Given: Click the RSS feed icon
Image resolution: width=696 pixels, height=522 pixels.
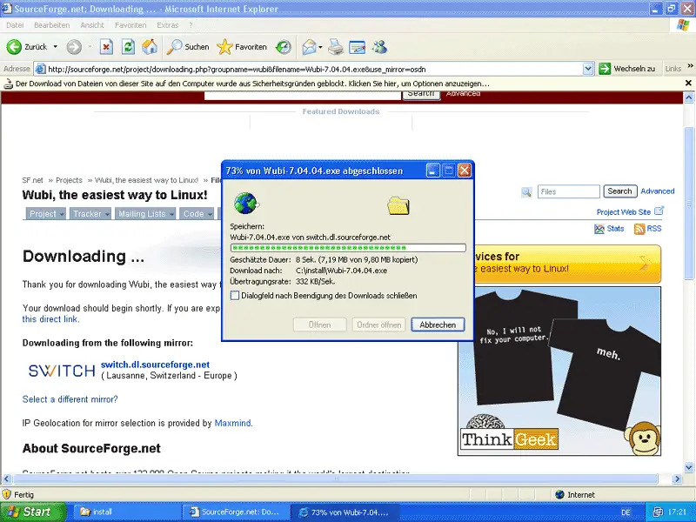Looking at the screenshot, I should point(639,229).
